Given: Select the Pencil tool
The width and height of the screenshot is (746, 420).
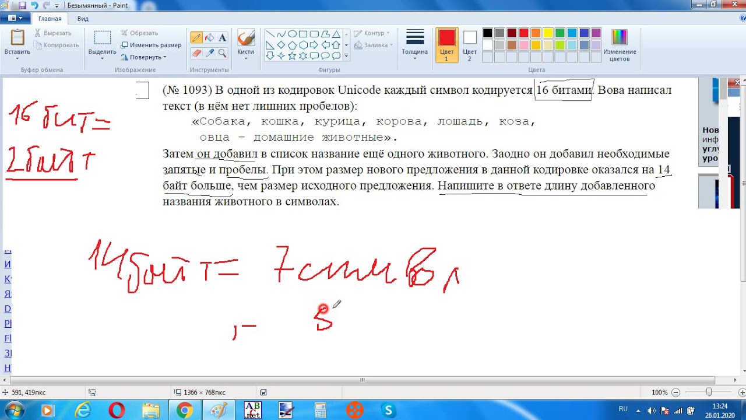Looking at the screenshot, I should [196, 38].
